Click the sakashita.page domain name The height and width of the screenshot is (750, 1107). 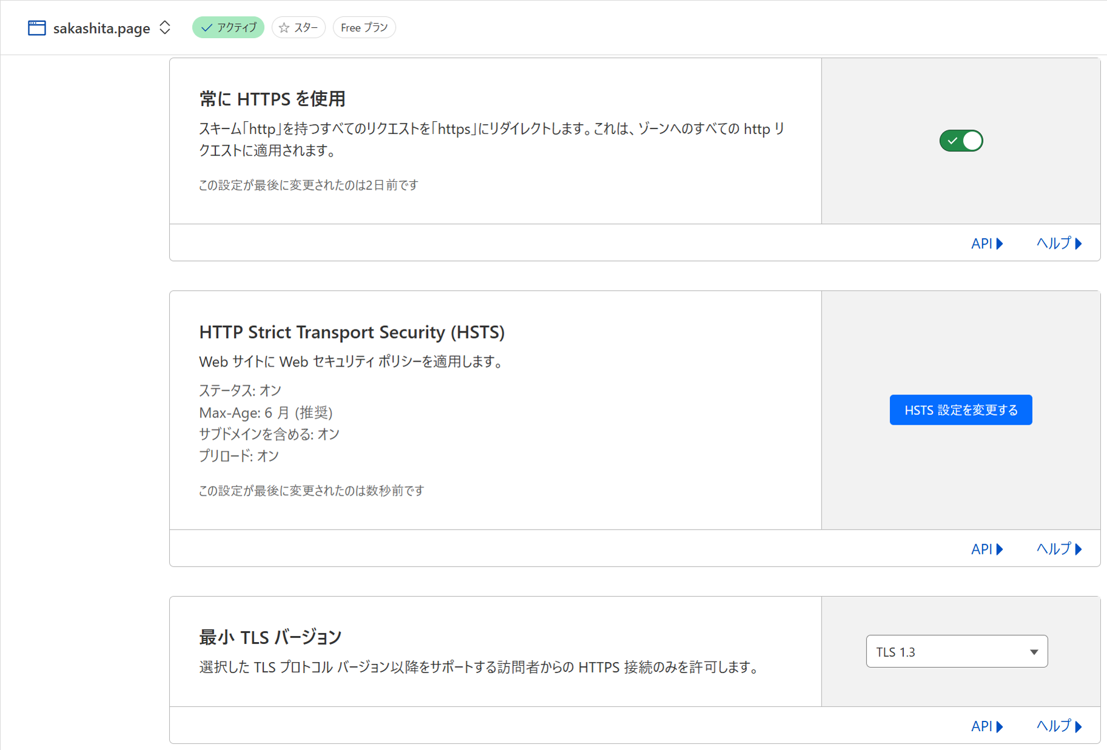pyautogui.click(x=102, y=28)
